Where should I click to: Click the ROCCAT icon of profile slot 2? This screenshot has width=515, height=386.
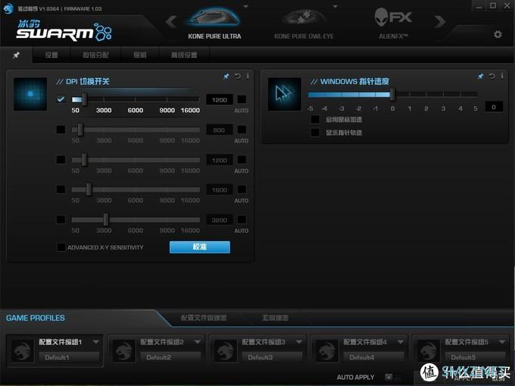(123, 351)
